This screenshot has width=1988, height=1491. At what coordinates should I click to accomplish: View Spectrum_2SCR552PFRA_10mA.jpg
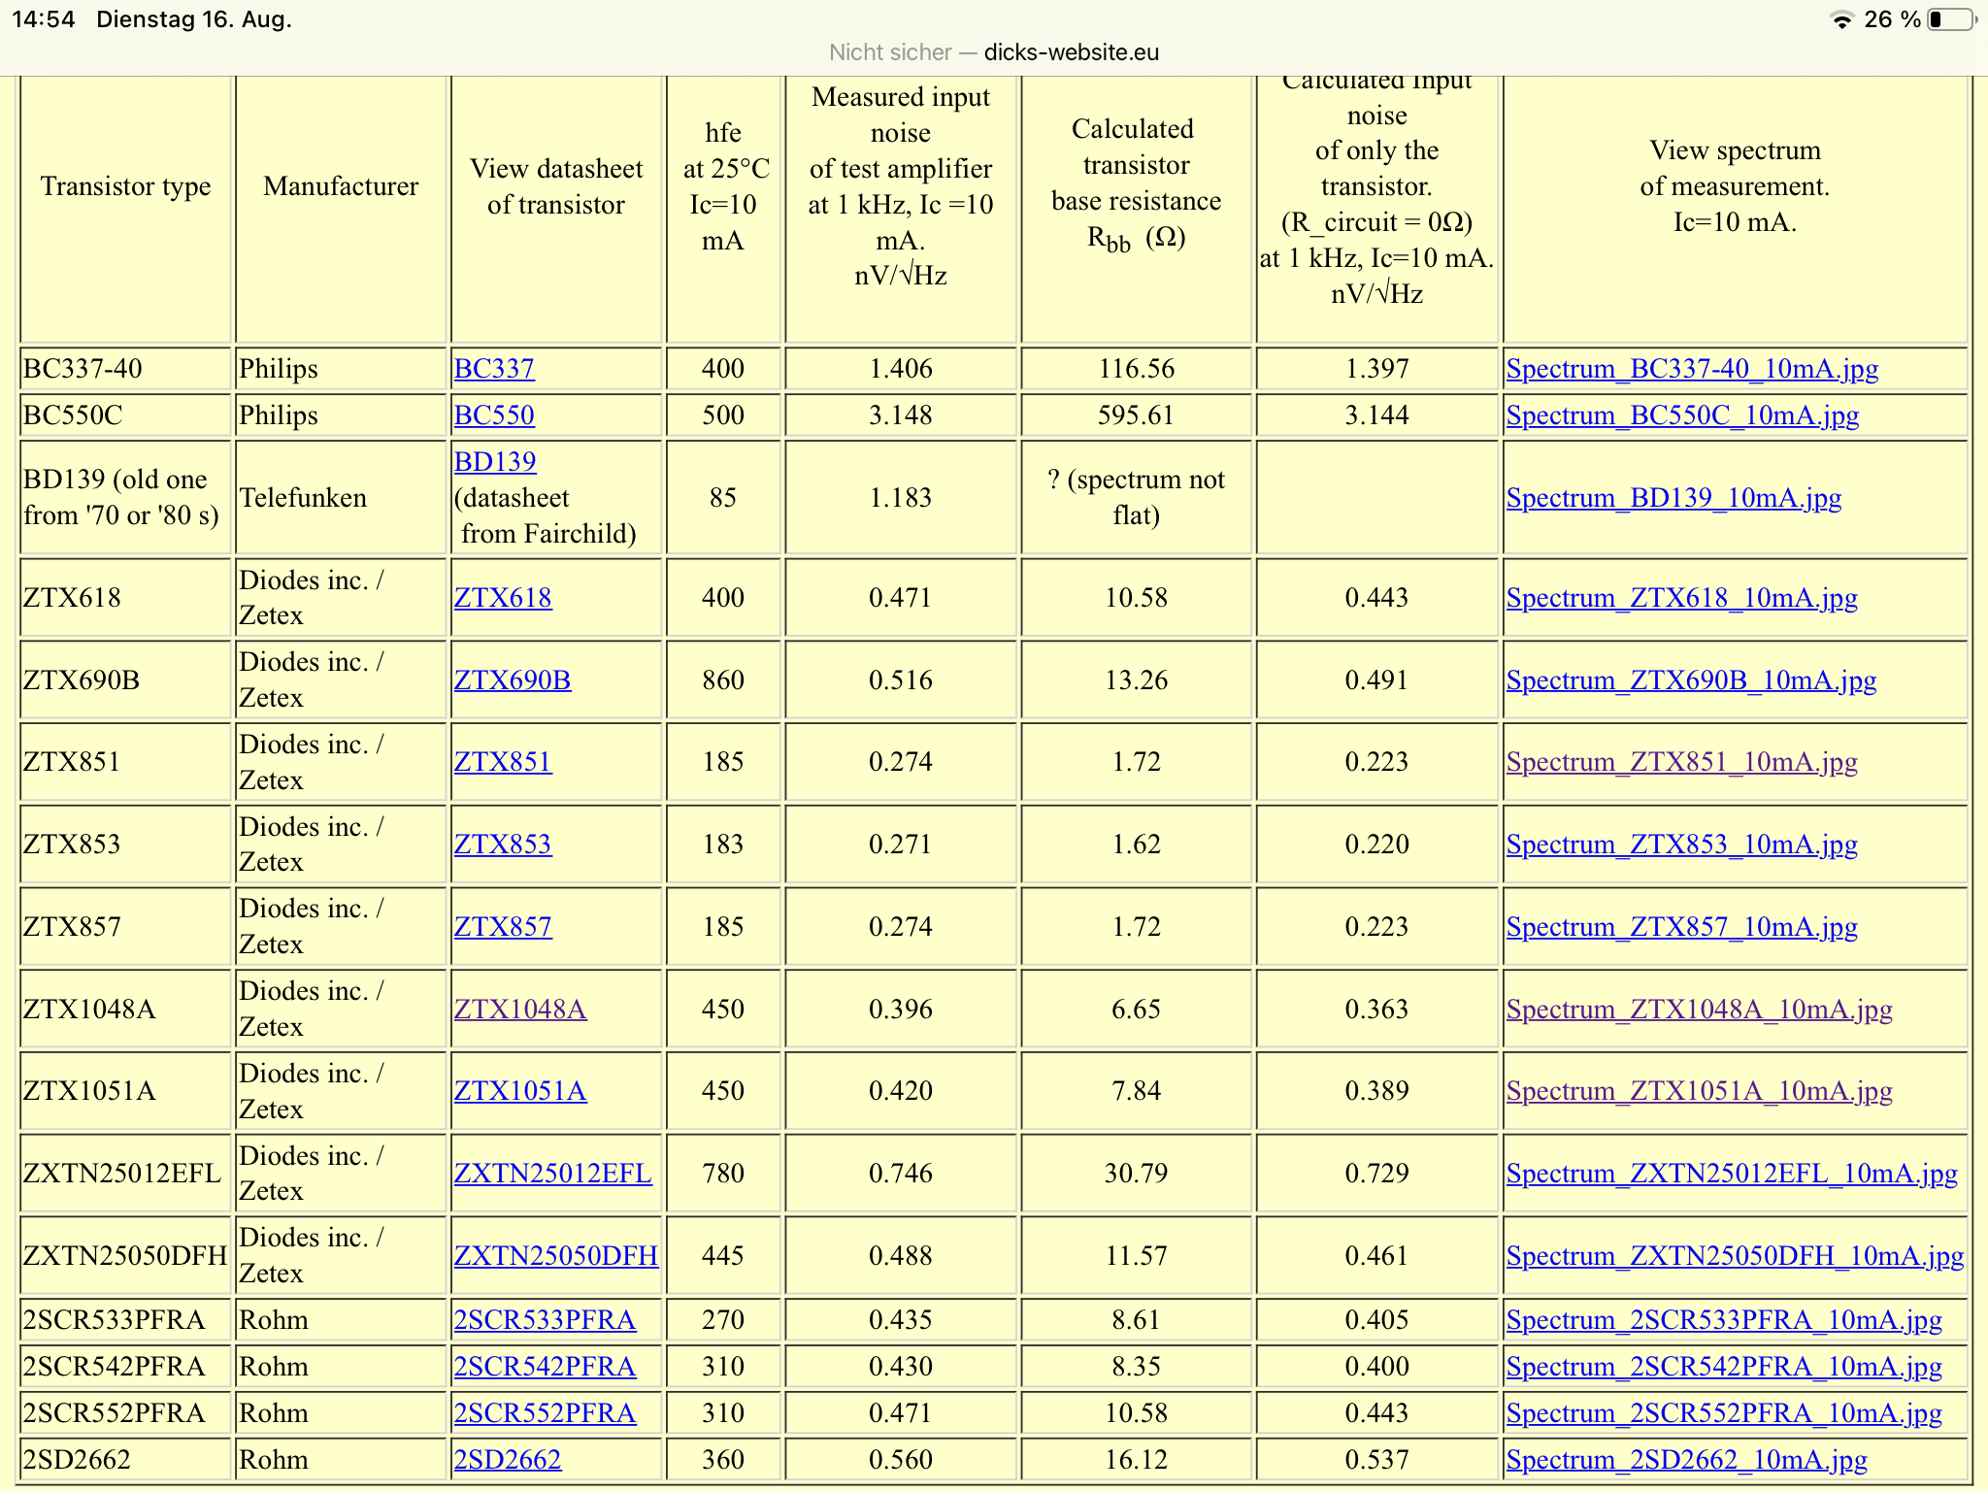pyautogui.click(x=1724, y=1413)
